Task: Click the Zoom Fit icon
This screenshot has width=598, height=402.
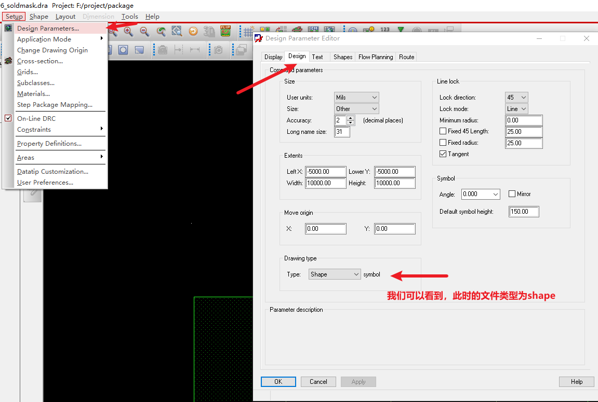Action: click(177, 31)
